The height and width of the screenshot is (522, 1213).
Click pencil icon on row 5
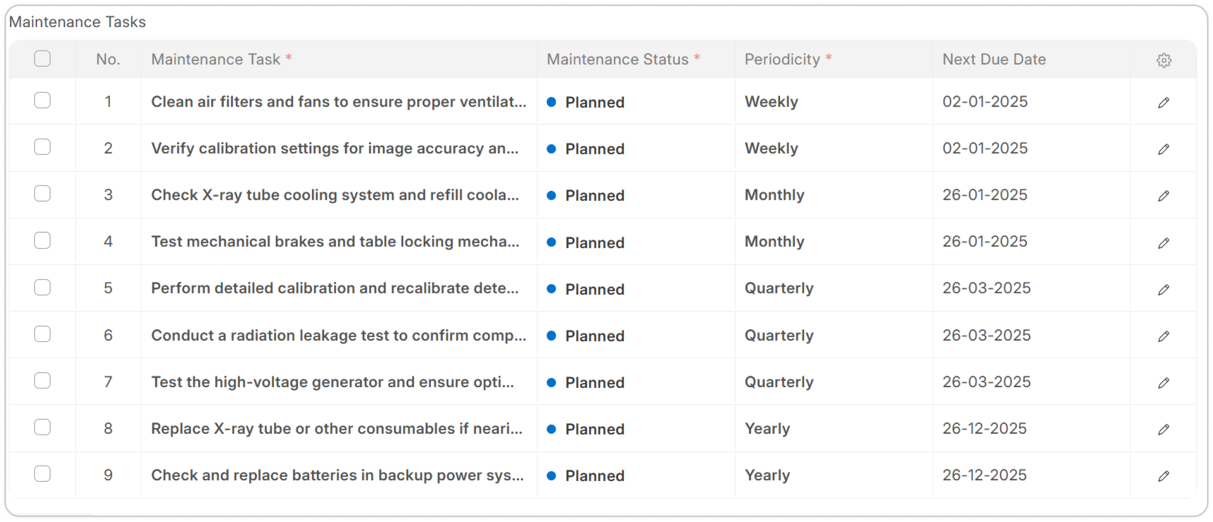[1164, 290]
